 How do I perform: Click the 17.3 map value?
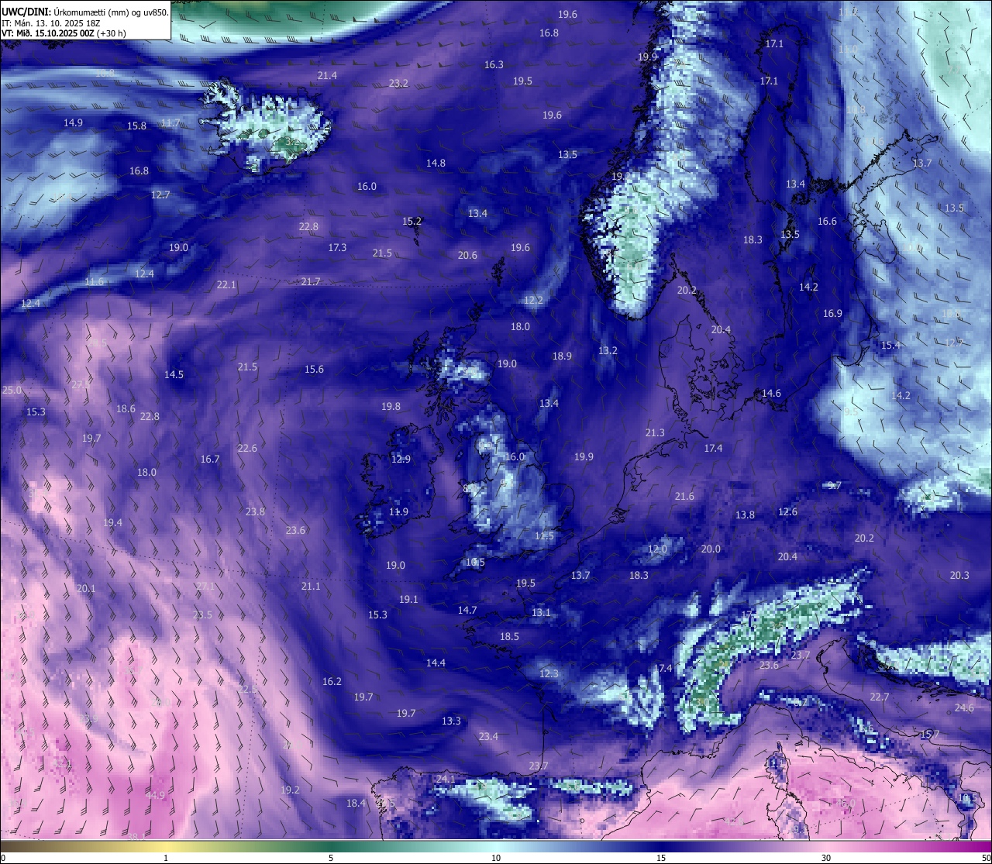[x=337, y=247]
